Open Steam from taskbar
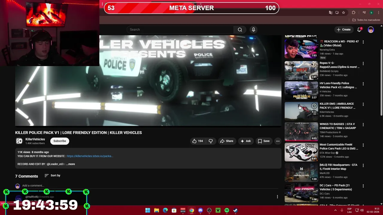383x215 pixels. (x=235, y=210)
